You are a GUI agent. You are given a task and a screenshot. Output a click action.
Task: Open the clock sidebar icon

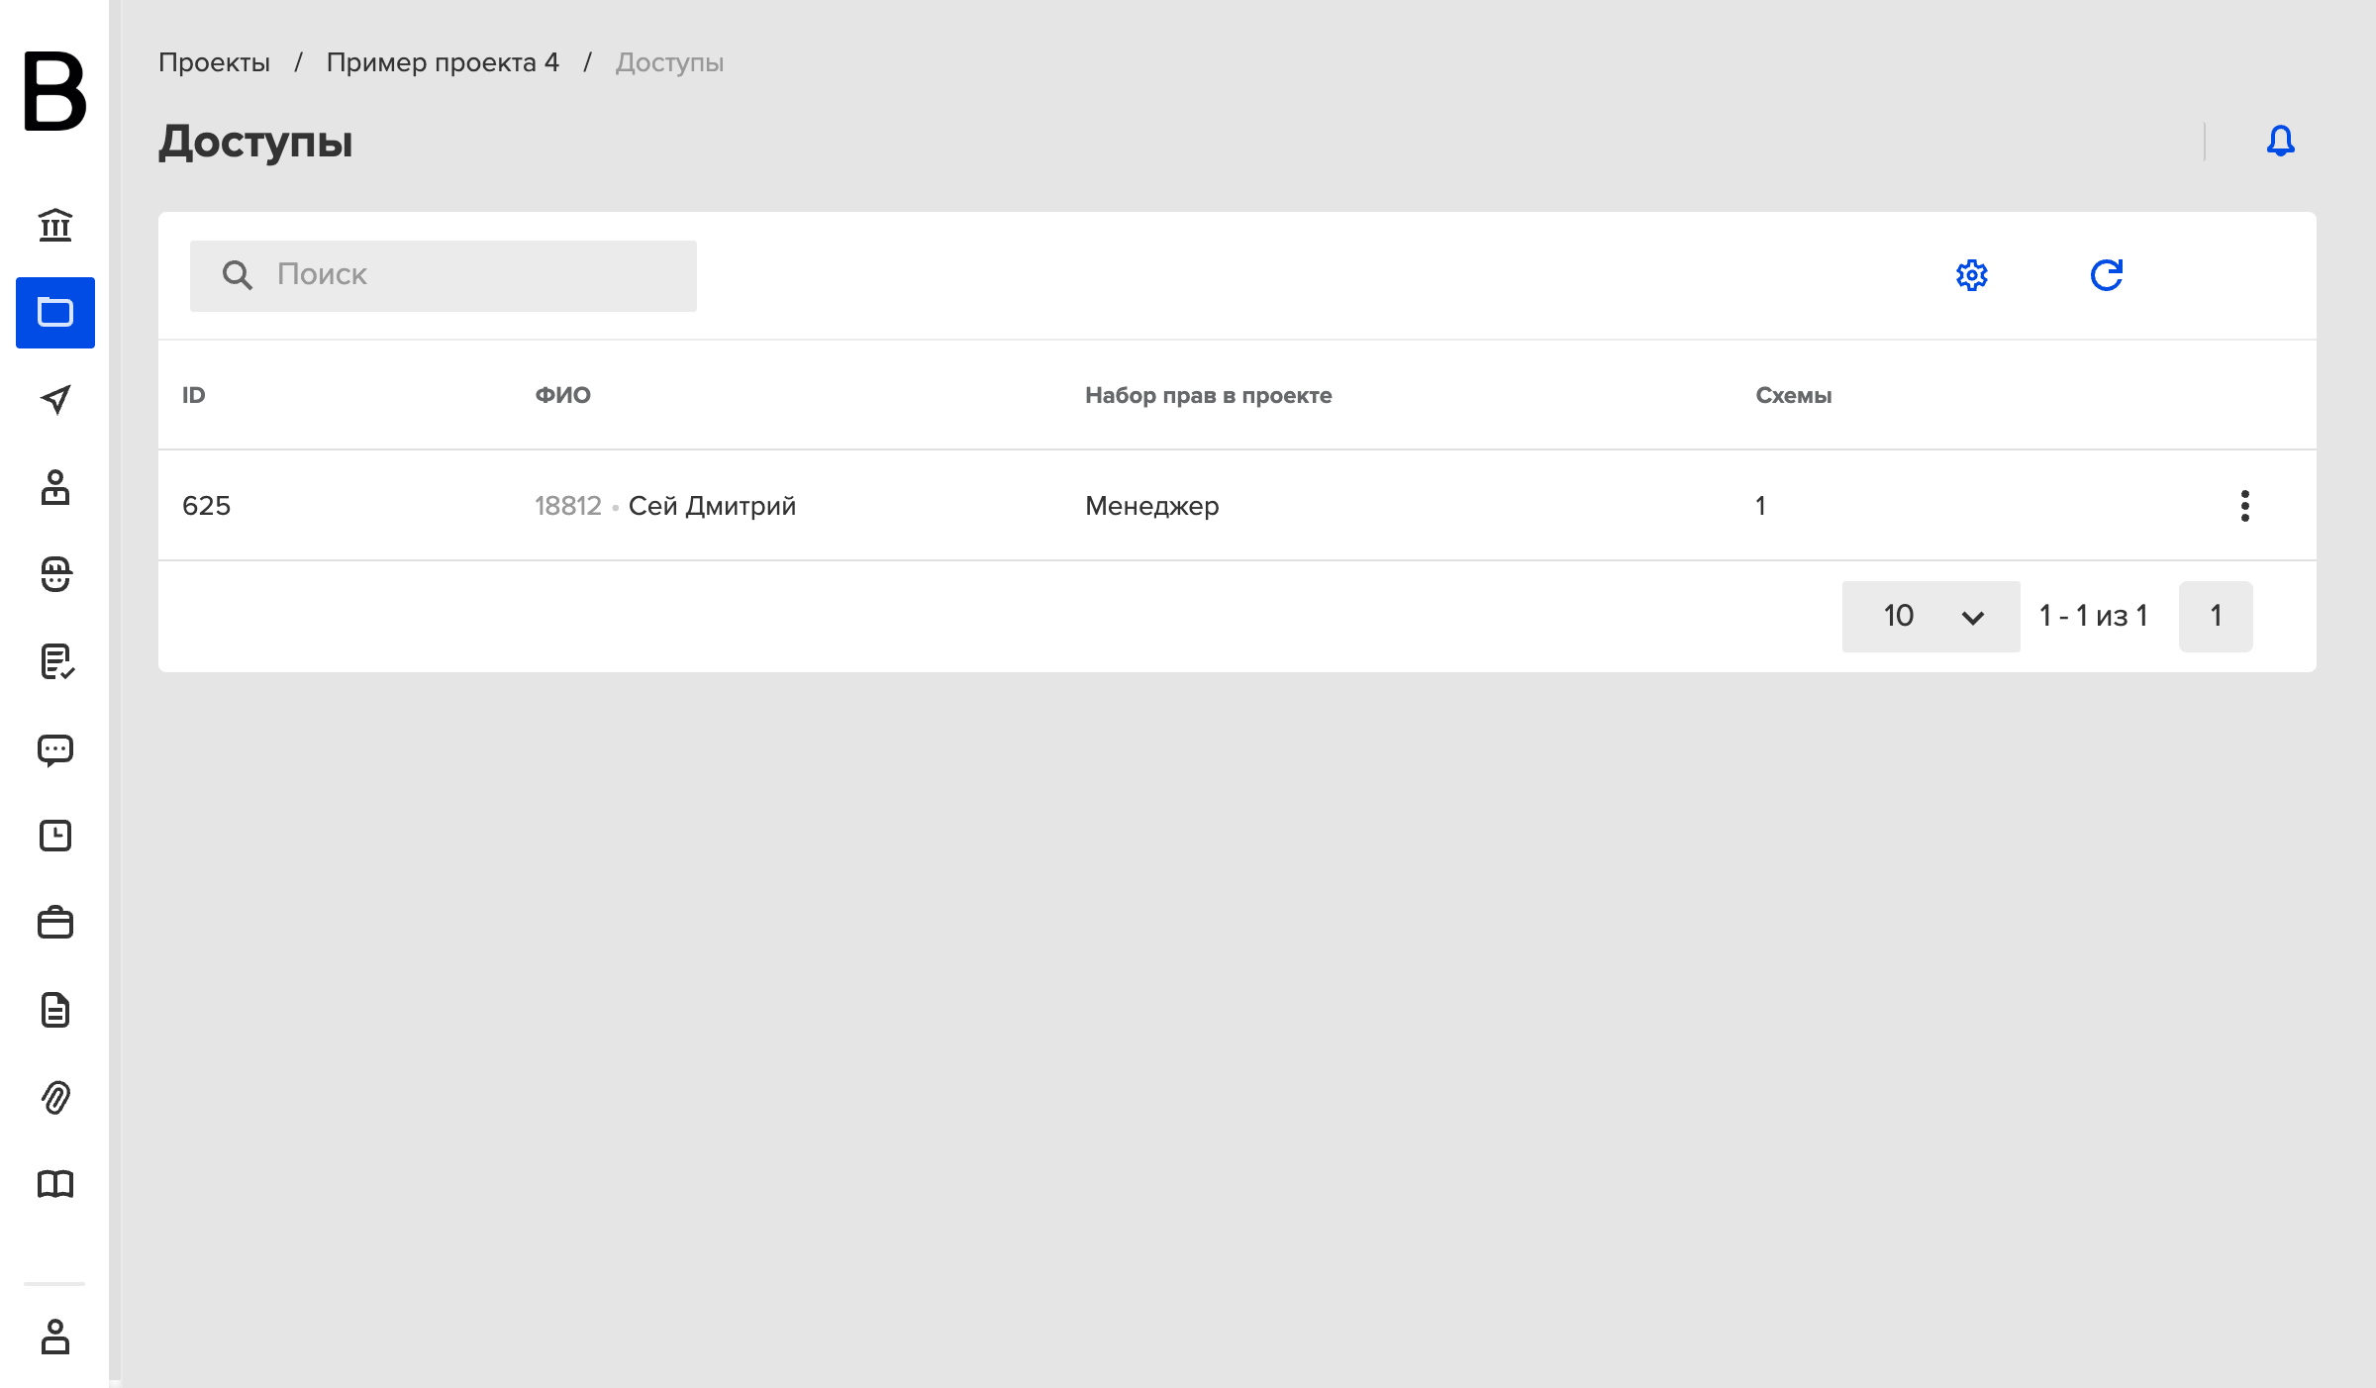pyautogui.click(x=55, y=836)
